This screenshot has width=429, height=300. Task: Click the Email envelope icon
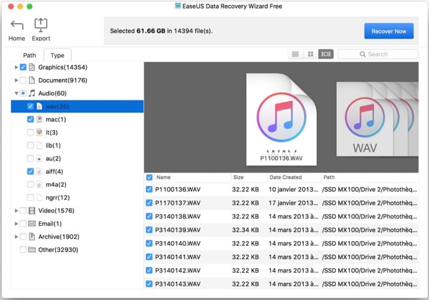pyautogui.click(x=32, y=223)
